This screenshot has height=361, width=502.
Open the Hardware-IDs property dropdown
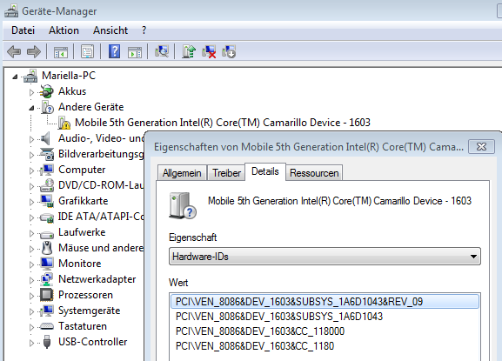point(325,257)
